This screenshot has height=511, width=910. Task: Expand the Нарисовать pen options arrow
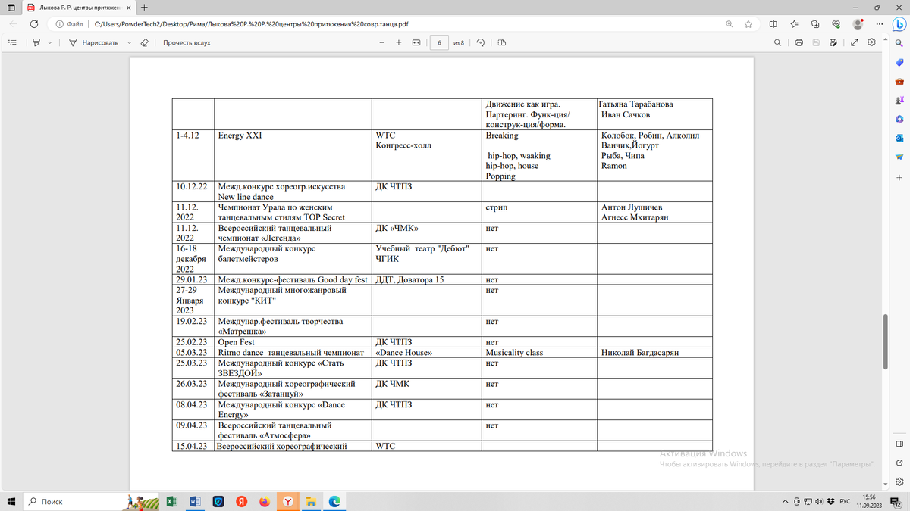coord(130,42)
